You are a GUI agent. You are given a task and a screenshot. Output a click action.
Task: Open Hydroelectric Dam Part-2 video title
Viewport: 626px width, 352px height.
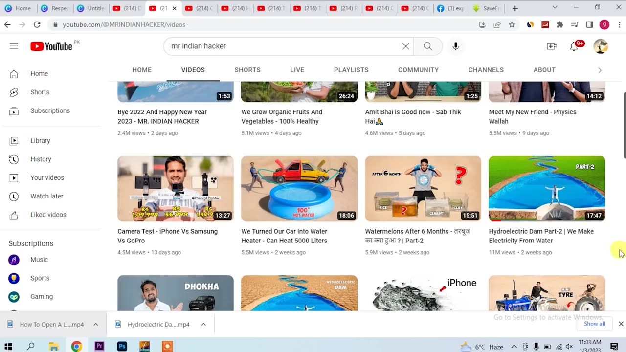[541, 236]
